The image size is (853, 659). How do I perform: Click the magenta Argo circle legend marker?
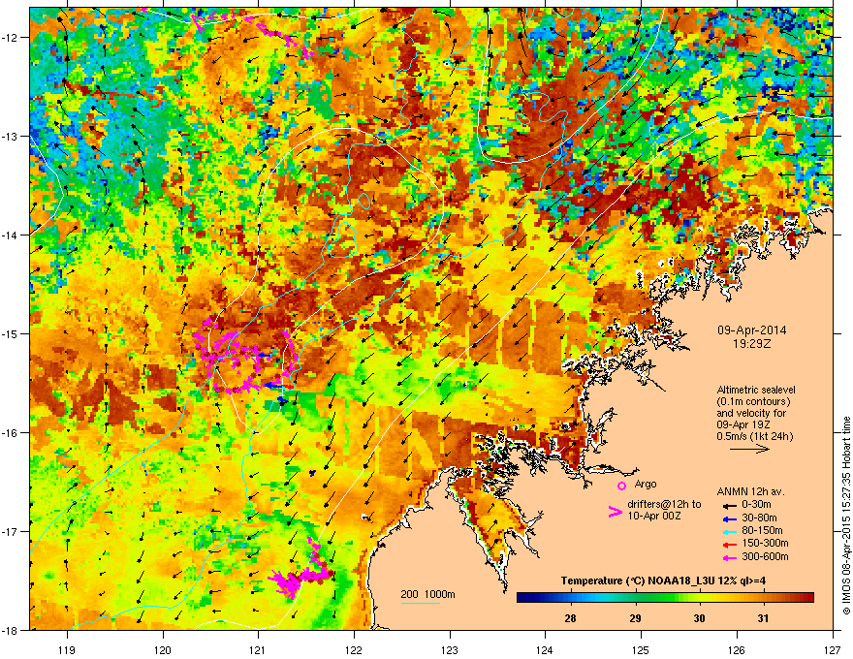point(621,486)
